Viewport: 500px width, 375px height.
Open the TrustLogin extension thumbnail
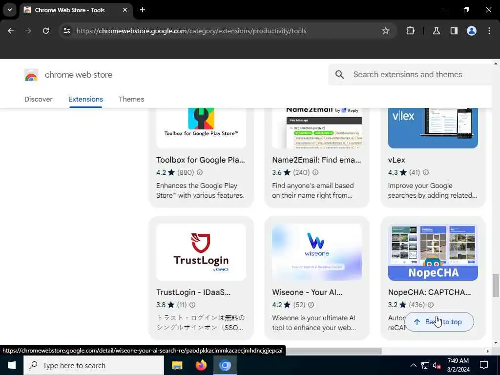coord(201,252)
